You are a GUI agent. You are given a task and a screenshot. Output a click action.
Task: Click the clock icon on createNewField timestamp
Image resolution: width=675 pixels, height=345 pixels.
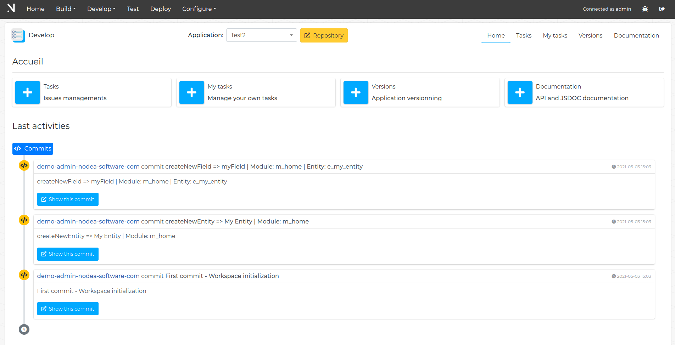614,167
